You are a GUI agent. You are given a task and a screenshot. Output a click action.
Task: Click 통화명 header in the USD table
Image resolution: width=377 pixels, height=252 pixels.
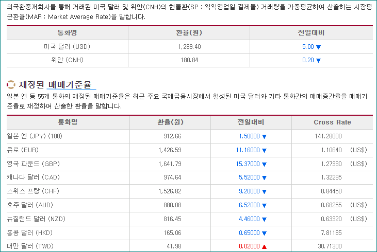coord(67,32)
